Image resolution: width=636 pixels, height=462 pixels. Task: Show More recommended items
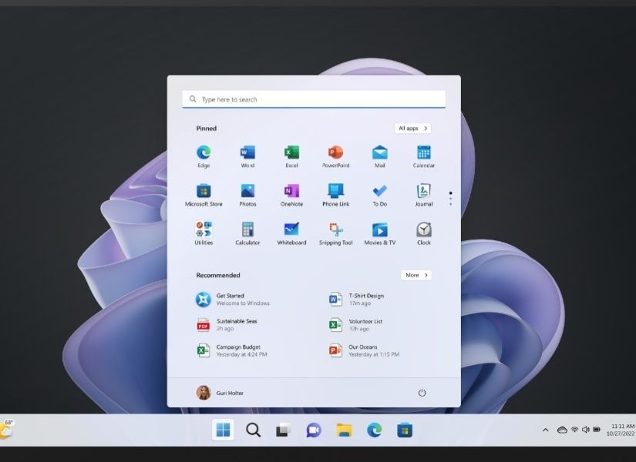pos(416,275)
